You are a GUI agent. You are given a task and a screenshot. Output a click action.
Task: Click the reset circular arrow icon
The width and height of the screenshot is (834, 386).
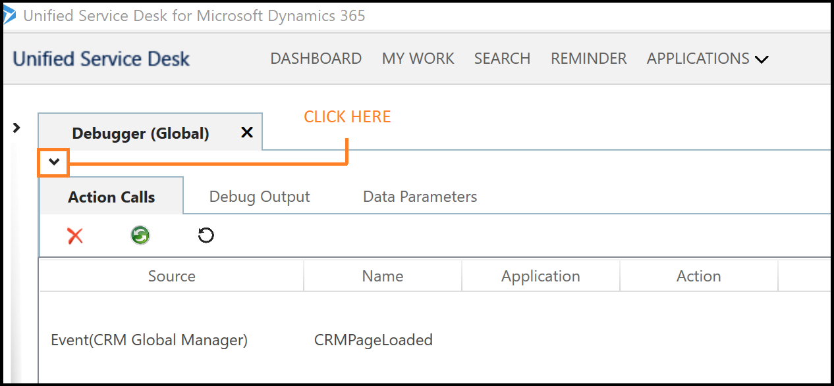(x=206, y=235)
